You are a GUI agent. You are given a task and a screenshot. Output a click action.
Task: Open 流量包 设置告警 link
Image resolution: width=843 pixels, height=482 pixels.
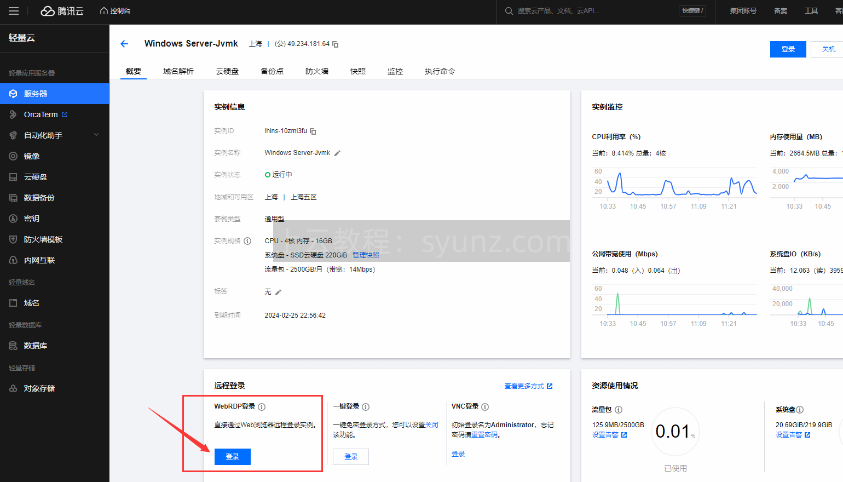click(609, 435)
